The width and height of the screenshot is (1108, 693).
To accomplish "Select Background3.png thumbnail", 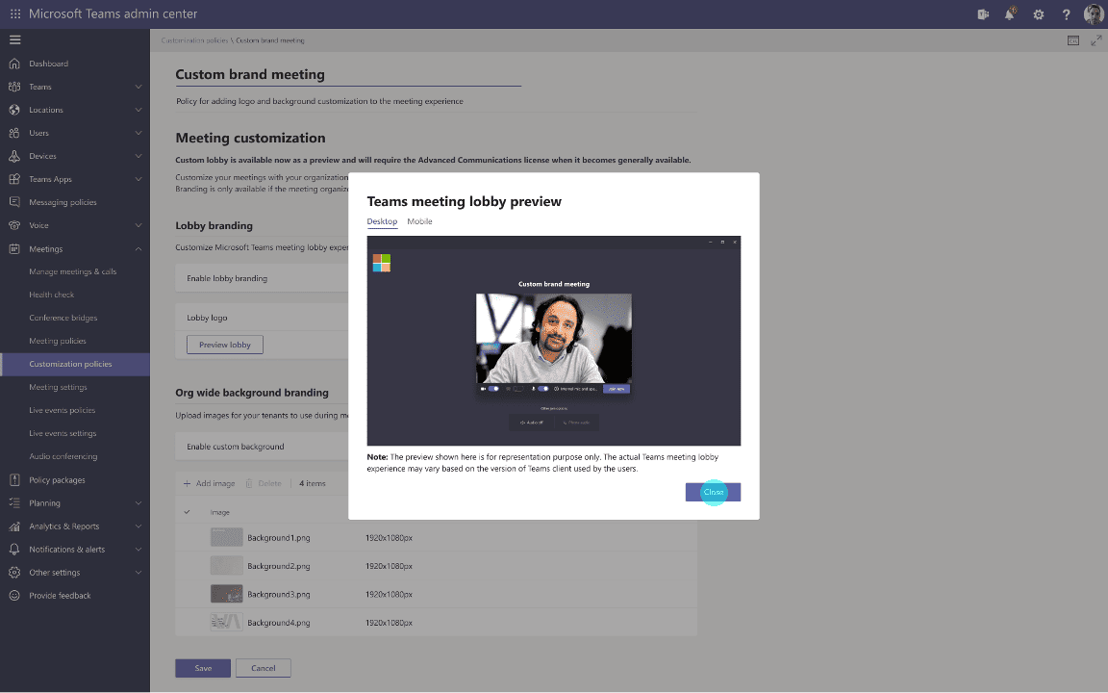I will (x=226, y=594).
